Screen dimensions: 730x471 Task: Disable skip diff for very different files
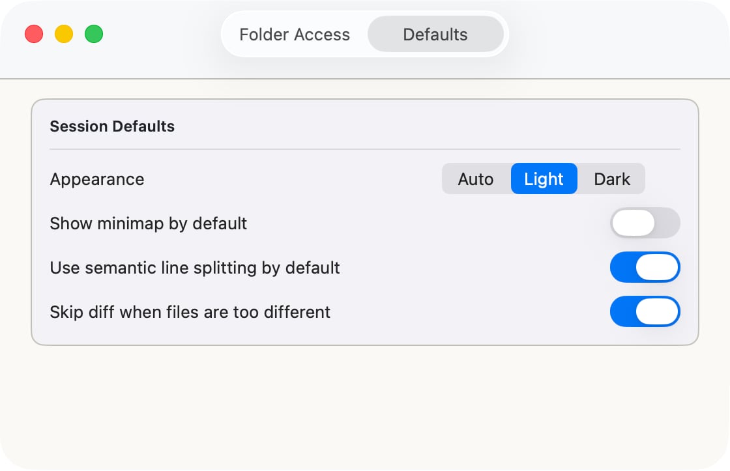[x=645, y=311]
